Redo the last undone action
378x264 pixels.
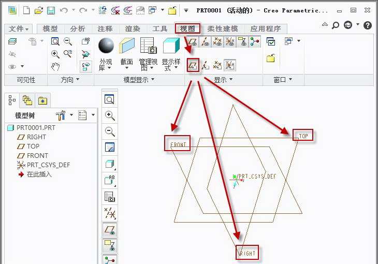(x=83, y=10)
